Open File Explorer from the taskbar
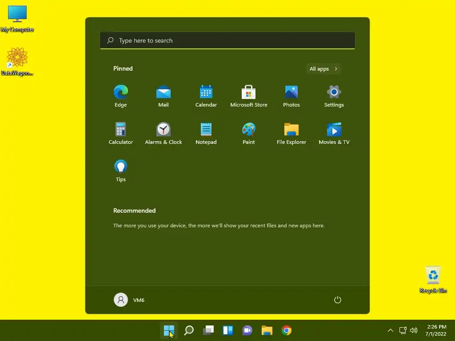The height and width of the screenshot is (341, 455). click(267, 330)
